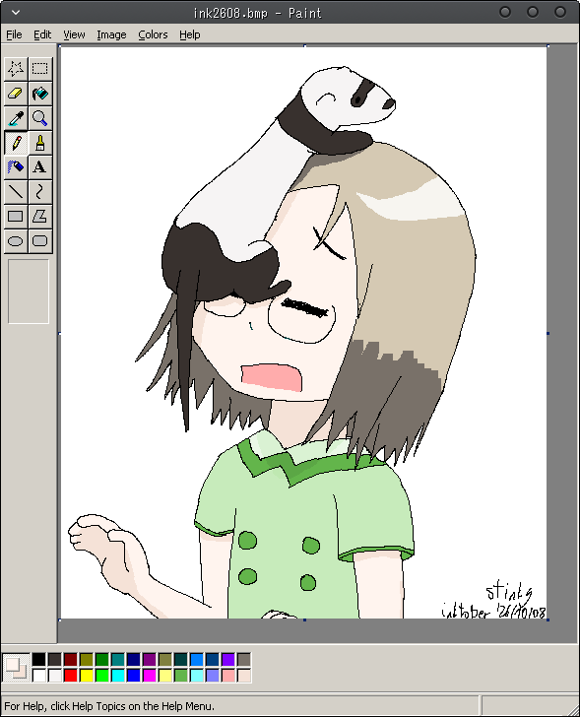Screen dimensions: 580x717
Task: Open the Image menu
Action: tap(111, 34)
